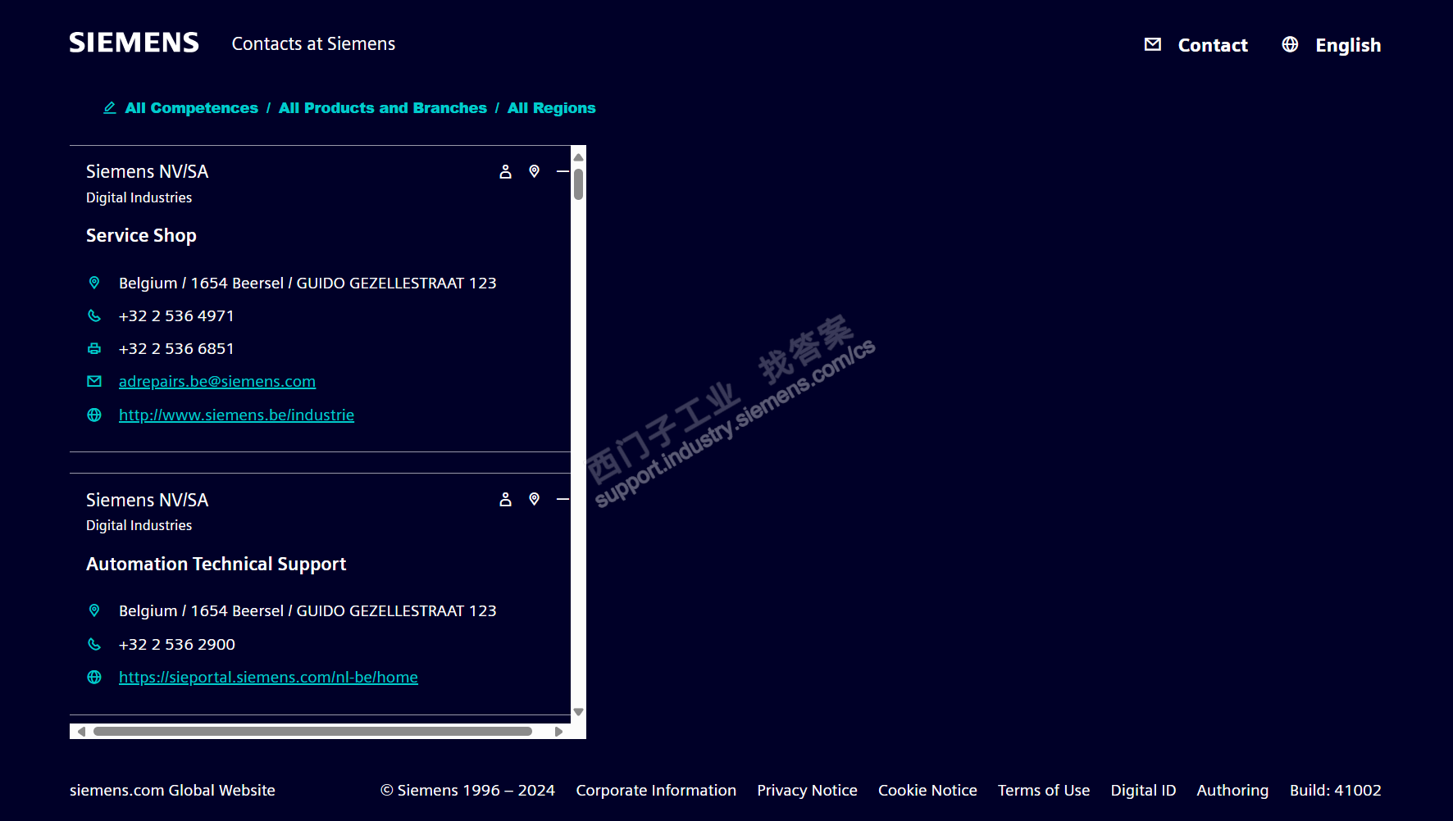Click phone icon beside +32 2 536 2900
The width and height of the screenshot is (1453, 821).
tap(94, 644)
